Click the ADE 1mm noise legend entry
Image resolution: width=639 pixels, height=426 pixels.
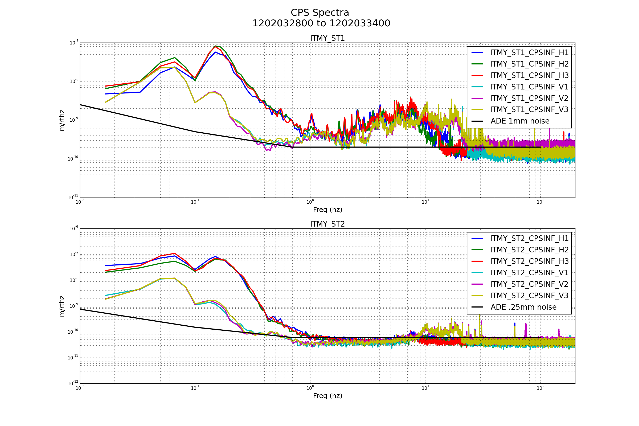[x=520, y=121]
